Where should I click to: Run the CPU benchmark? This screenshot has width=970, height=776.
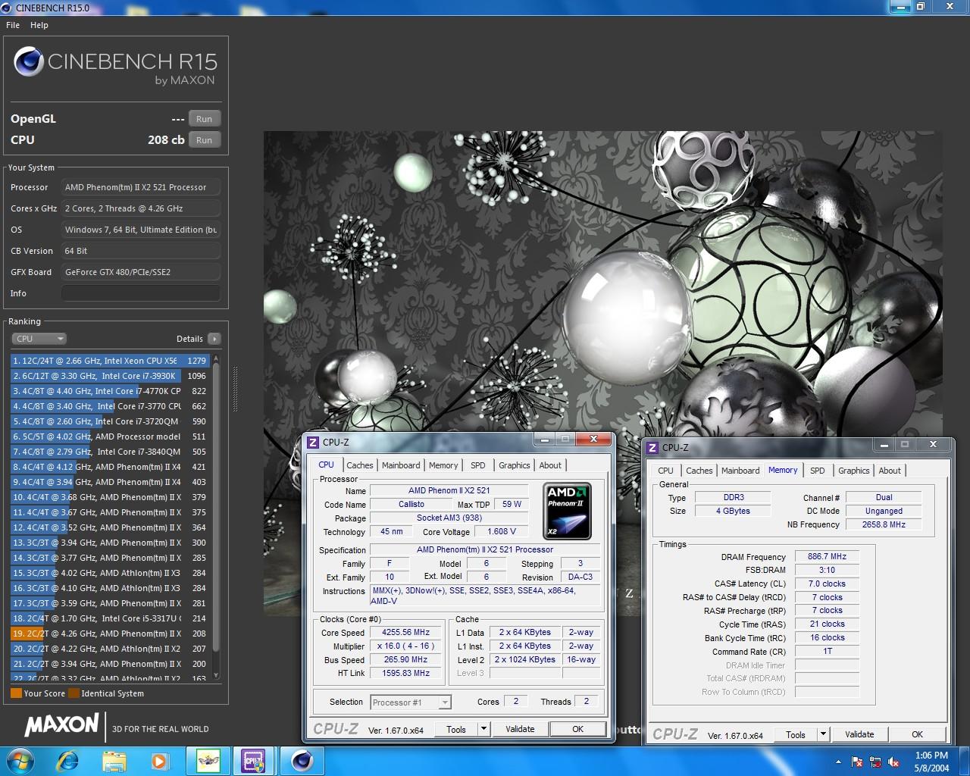(x=204, y=140)
